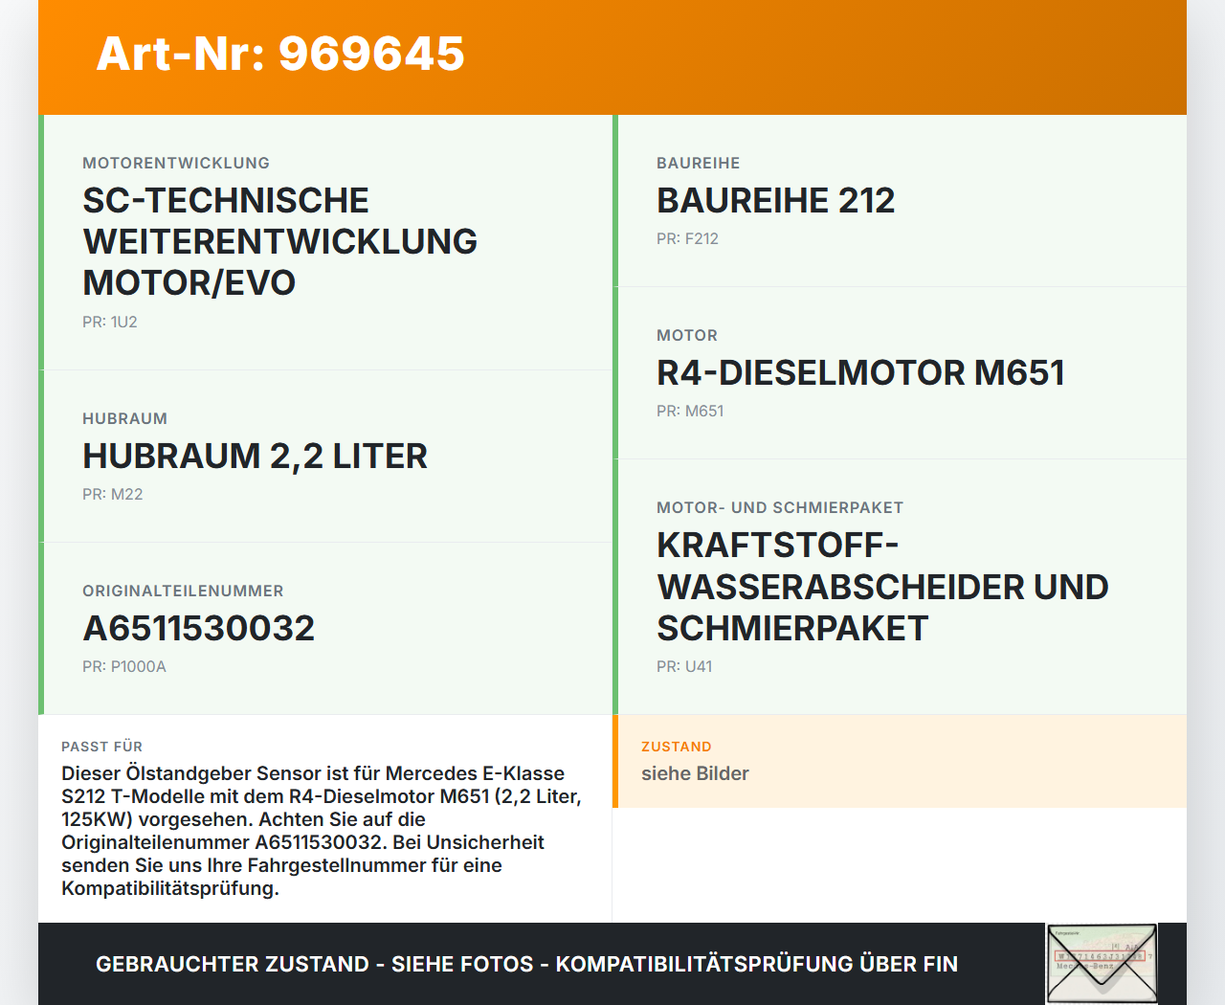1225x1005 pixels.
Task: Click the PR code P1000A
Action: pos(124,665)
